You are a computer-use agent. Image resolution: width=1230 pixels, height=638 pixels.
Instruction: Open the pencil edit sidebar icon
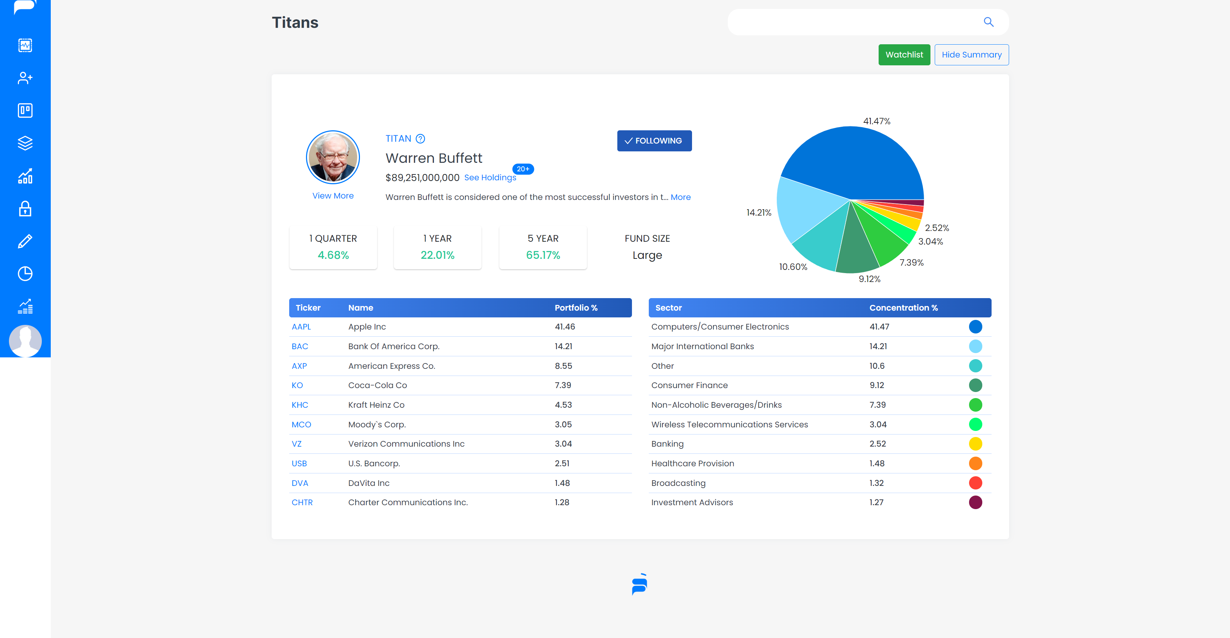tap(25, 241)
